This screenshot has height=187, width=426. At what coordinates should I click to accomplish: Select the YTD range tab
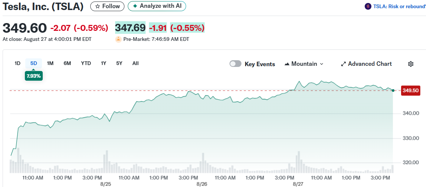pyautogui.click(x=86, y=63)
